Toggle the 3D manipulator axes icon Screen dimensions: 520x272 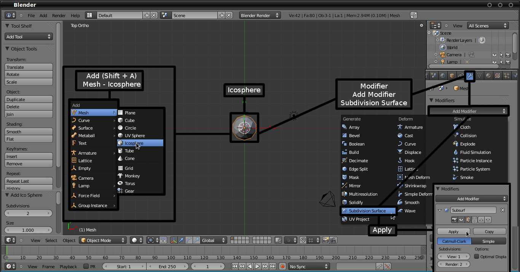tap(174, 240)
